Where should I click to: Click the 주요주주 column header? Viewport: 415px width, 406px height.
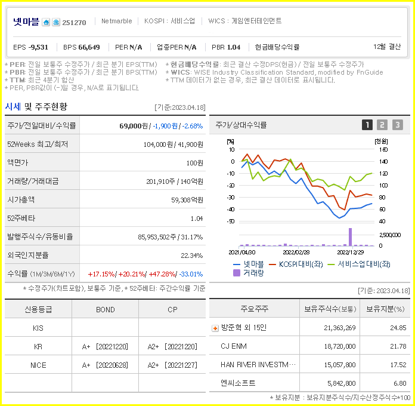(255, 309)
